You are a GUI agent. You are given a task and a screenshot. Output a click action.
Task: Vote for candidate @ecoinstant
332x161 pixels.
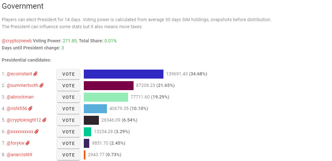pyautogui.click(x=68, y=74)
